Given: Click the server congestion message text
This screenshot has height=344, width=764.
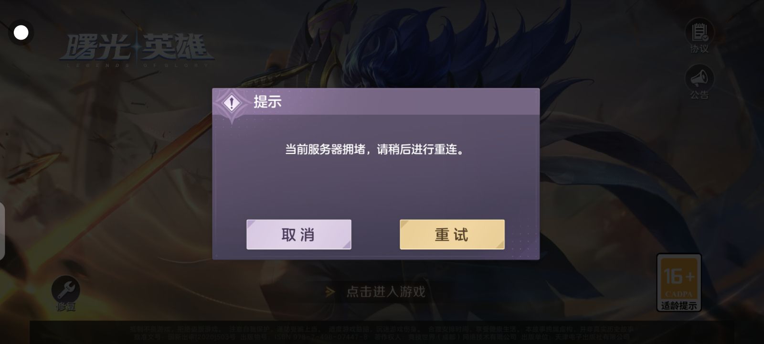Looking at the screenshot, I should [375, 150].
